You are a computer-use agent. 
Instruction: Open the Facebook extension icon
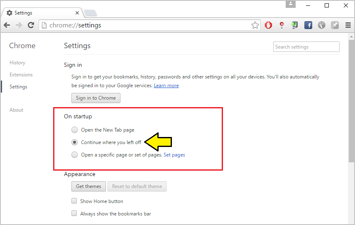(x=308, y=25)
